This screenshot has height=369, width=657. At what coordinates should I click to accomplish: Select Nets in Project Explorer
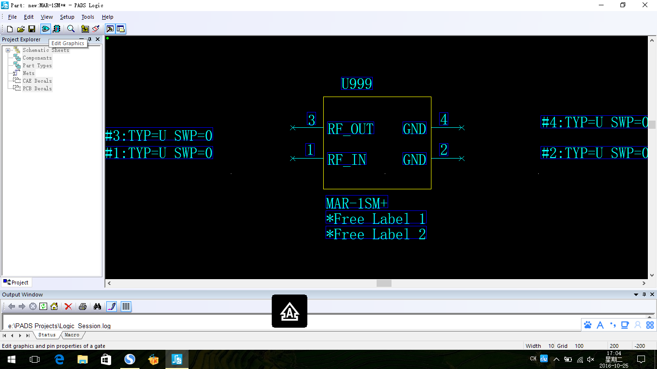click(x=28, y=73)
